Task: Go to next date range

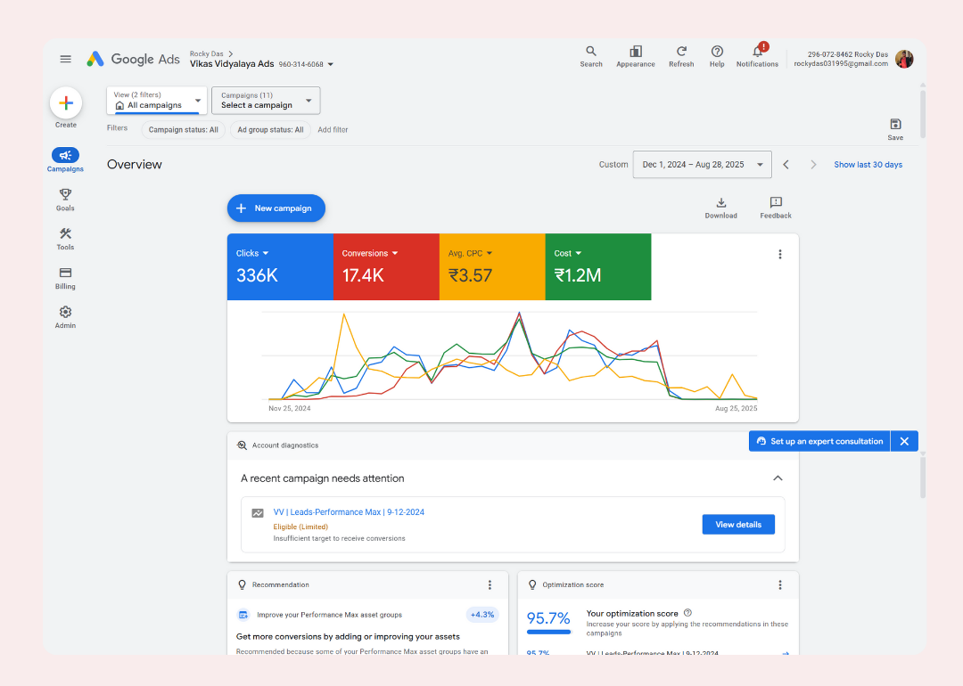Action: (x=813, y=165)
